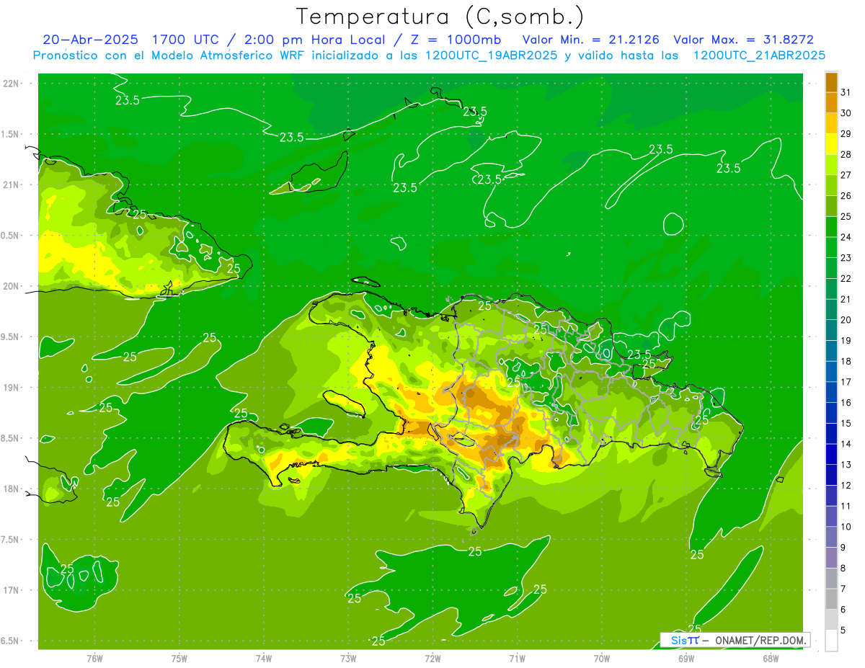Click the colorbar label "18"
865x668 pixels.
846,361
